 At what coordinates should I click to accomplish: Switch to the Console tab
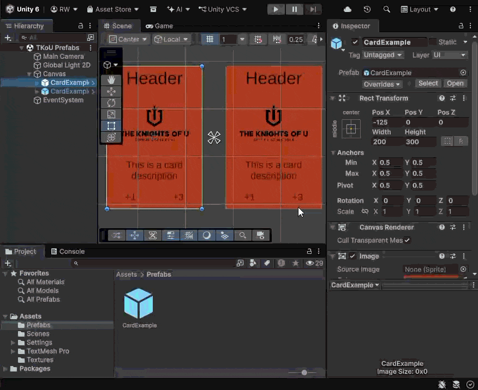(68, 252)
